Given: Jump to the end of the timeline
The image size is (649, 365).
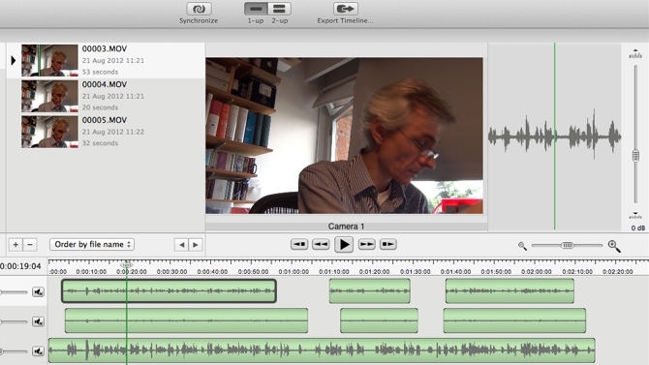Looking at the screenshot, I should 387,244.
